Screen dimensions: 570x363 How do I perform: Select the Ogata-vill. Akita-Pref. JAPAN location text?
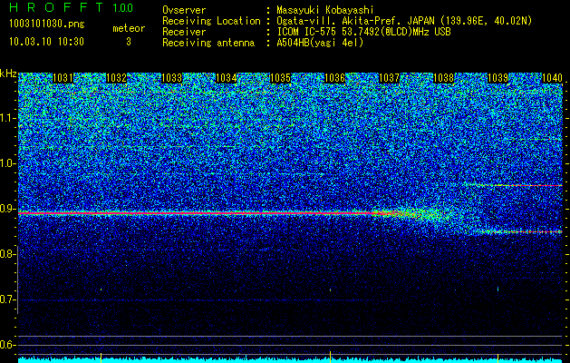pos(404,21)
